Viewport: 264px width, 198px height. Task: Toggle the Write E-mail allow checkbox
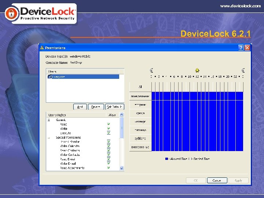pos(109,163)
